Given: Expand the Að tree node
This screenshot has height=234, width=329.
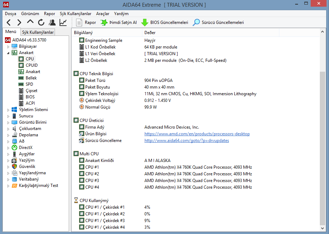Looking at the screenshot, I should [8, 142].
